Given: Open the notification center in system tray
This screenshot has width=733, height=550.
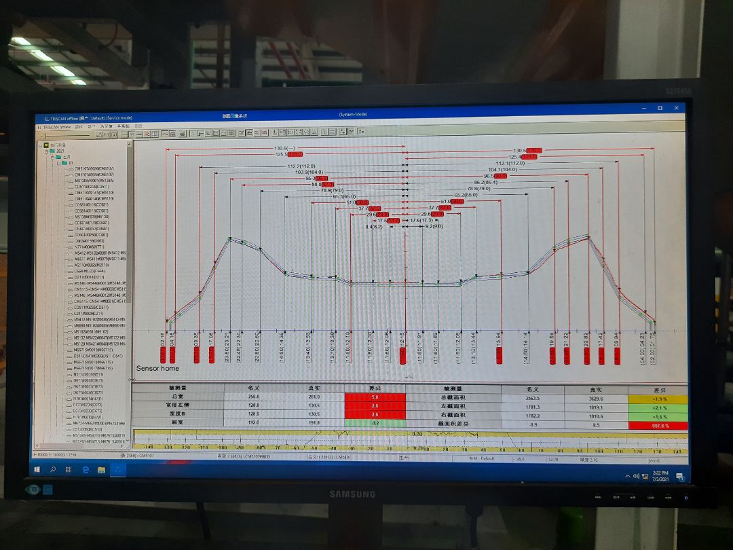Looking at the screenshot, I should coord(679,477).
